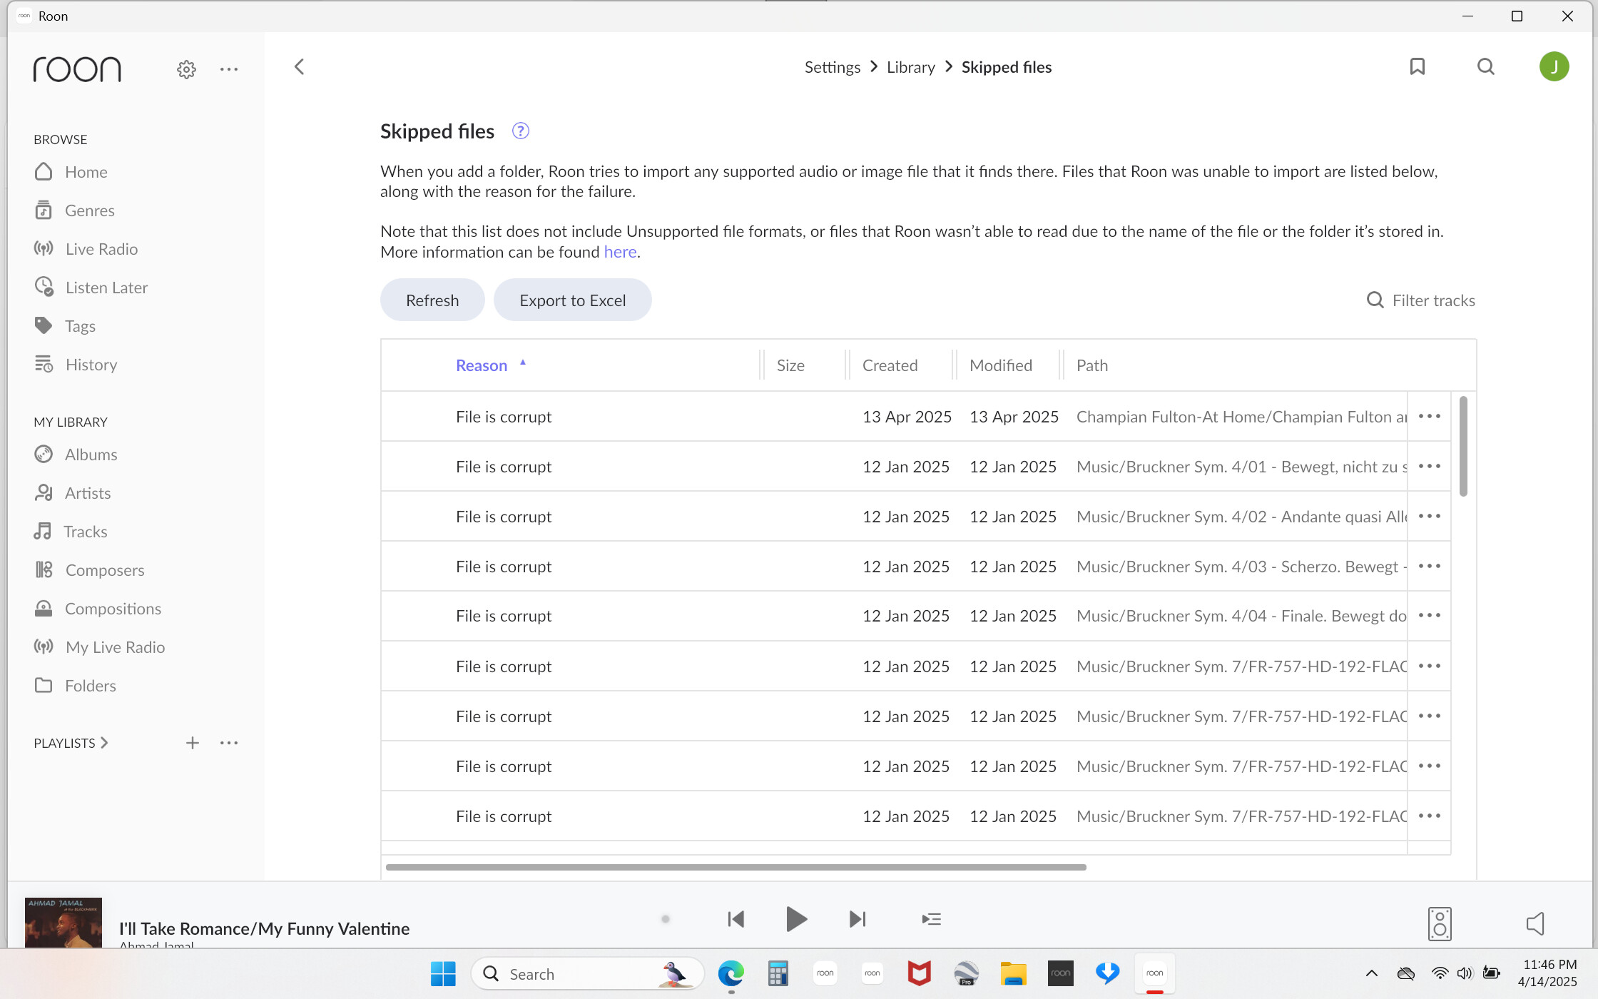Open Tracks in My Library
The width and height of the screenshot is (1598, 999).
pyautogui.click(x=70, y=532)
